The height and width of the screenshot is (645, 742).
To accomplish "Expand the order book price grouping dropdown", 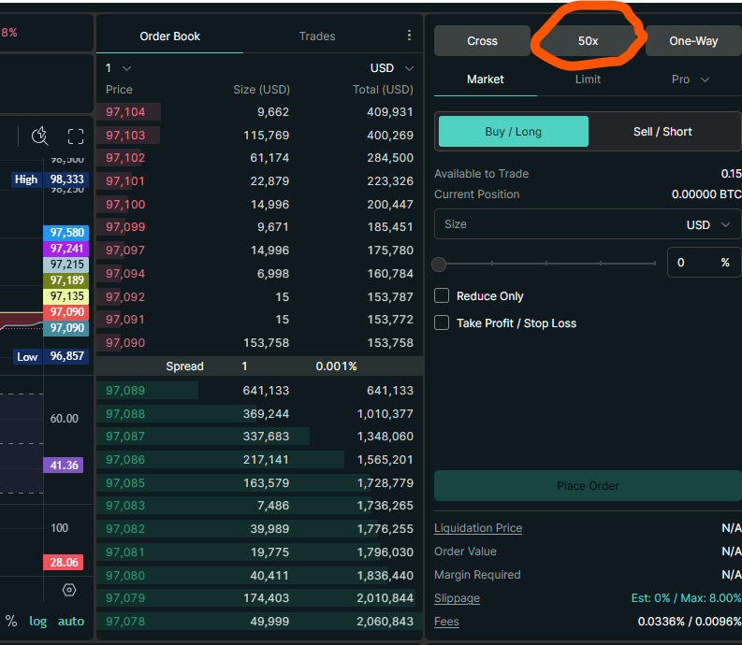I will tap(118, 68).
